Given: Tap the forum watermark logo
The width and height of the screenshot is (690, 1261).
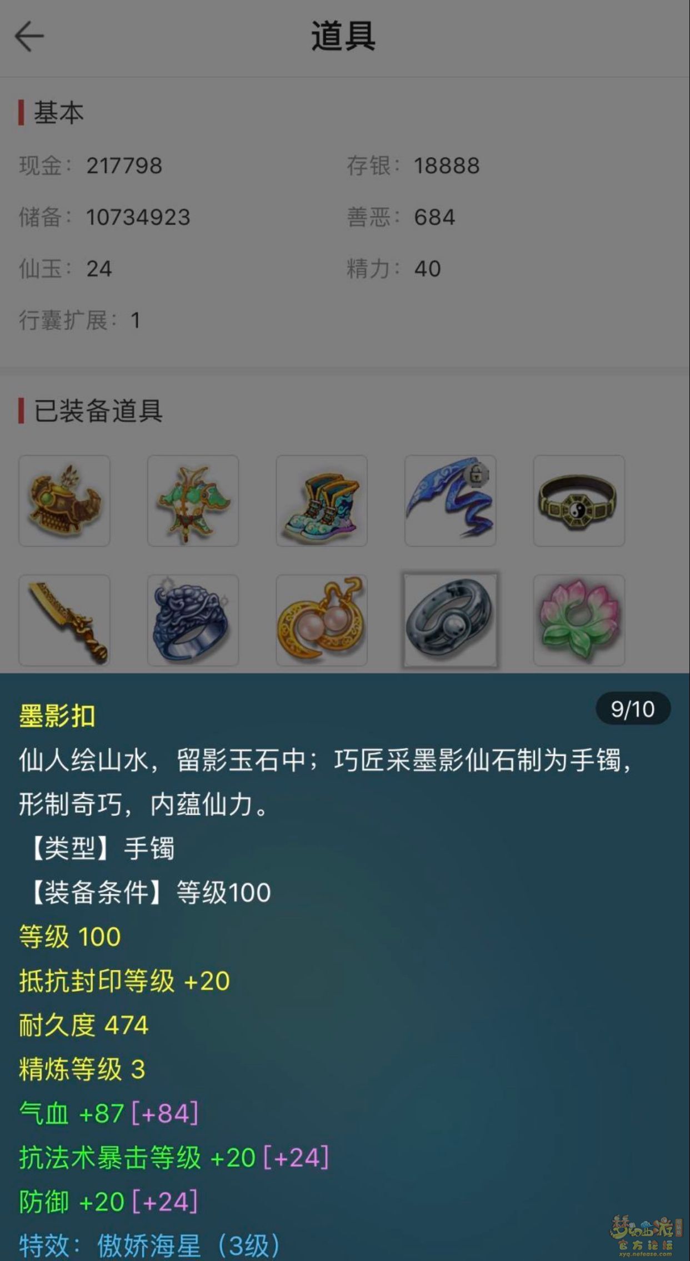Looking at the screenshot, I should click(x=646, y=1235).
